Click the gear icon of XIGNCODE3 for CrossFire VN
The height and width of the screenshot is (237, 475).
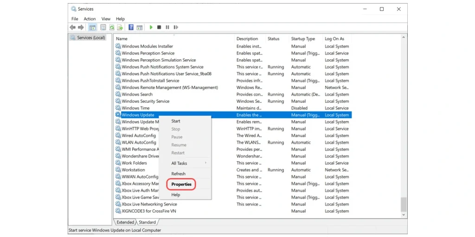pyautogui.click(x=118, y=211)
